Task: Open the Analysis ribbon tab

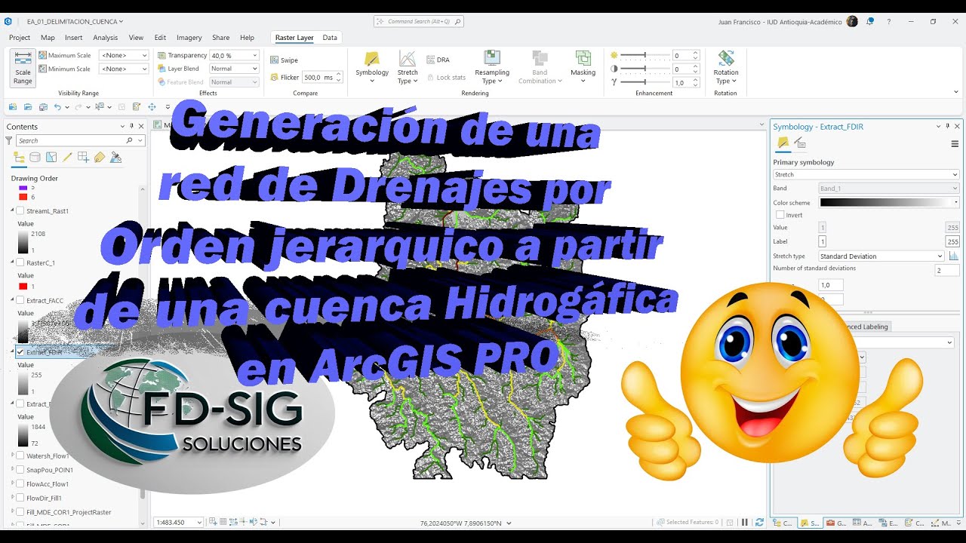Action: click(x=105, y=38)
